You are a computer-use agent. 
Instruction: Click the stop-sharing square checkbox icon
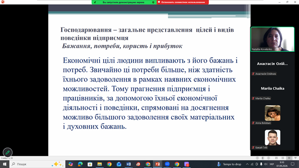click(x=159, y=2)
